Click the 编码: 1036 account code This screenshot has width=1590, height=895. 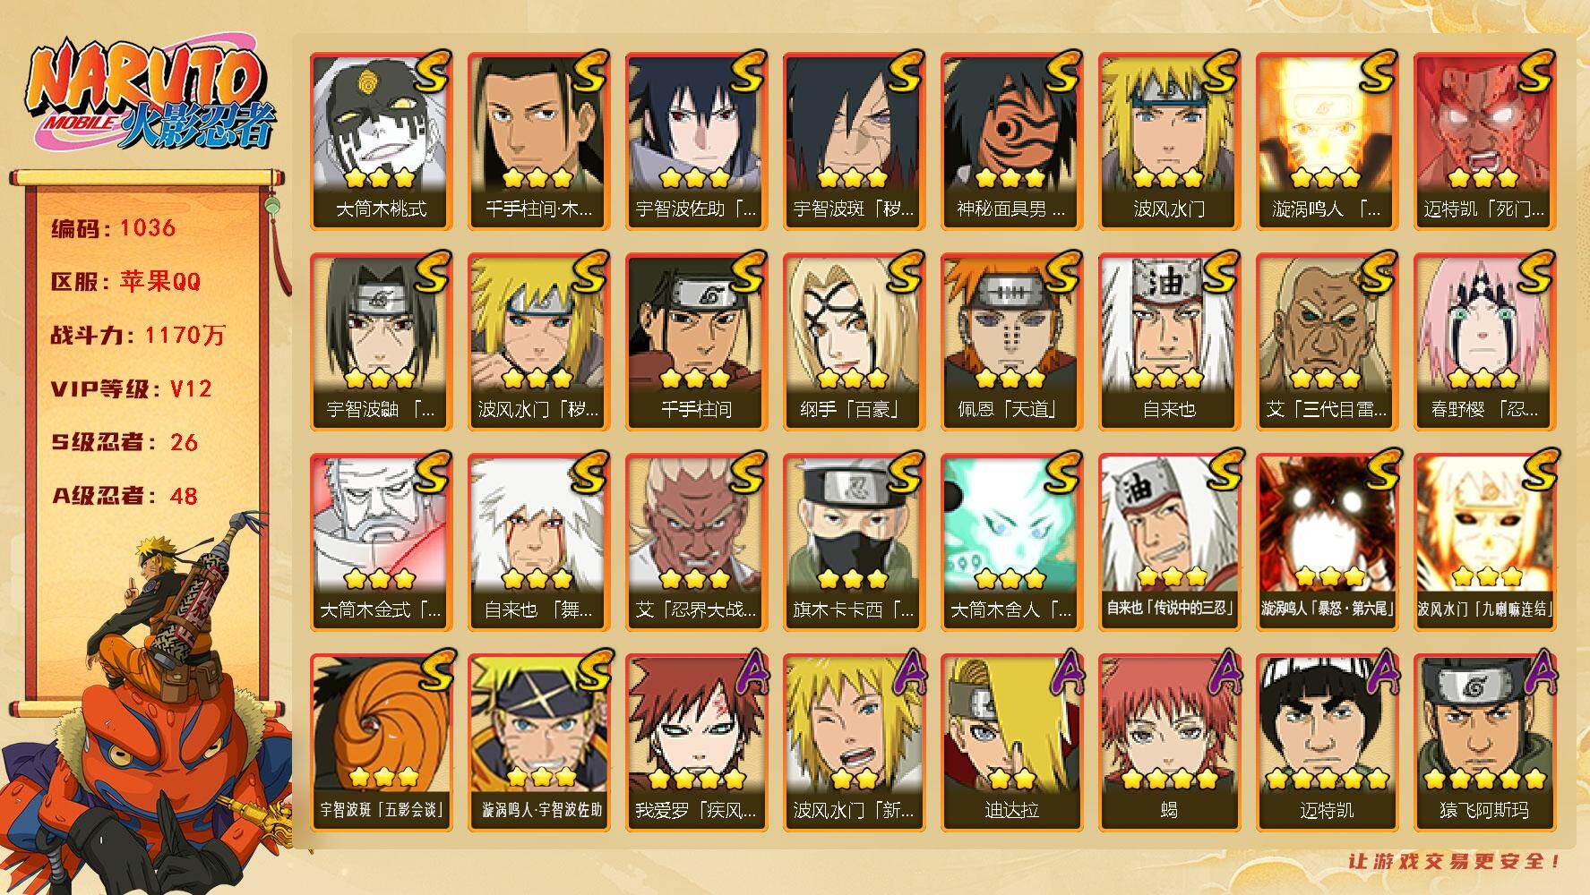click(x=114, y=228)
